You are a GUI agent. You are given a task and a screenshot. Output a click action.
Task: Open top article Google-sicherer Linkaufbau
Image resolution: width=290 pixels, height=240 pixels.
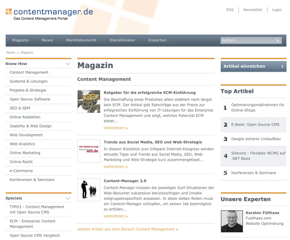click(256, 139)
